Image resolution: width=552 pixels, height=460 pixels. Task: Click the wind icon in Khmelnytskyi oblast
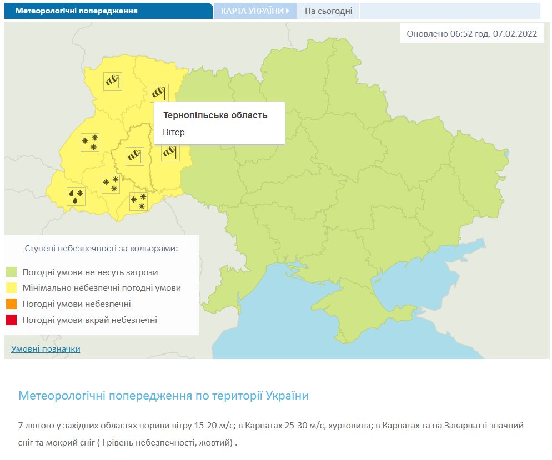pos(170,151)
